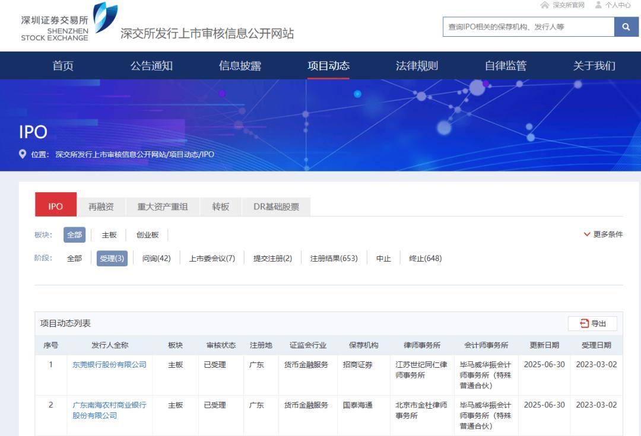This screenshot has width=641, height=436.
Task: Open 个人中心 user icon
Action: (x=598, y=5)
